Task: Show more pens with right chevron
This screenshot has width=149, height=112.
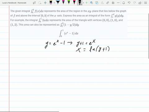Action: [84, 3]
